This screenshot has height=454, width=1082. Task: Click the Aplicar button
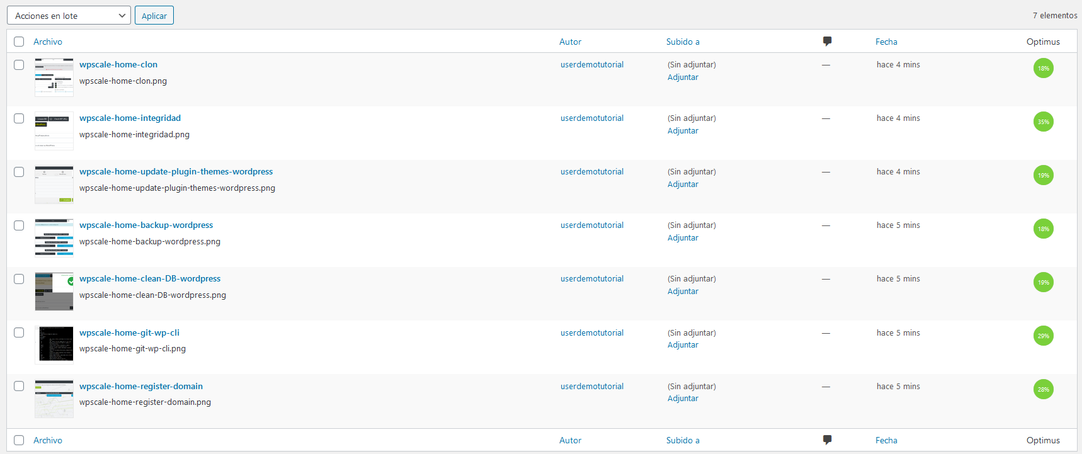pos(154,16)
